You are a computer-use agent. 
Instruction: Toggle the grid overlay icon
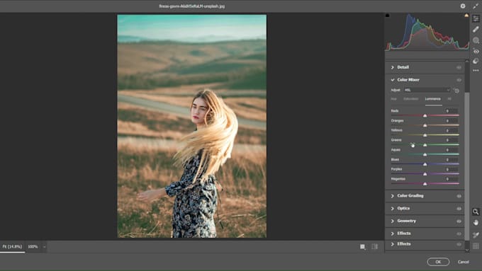pyautogui.click(x=476, y=246)
